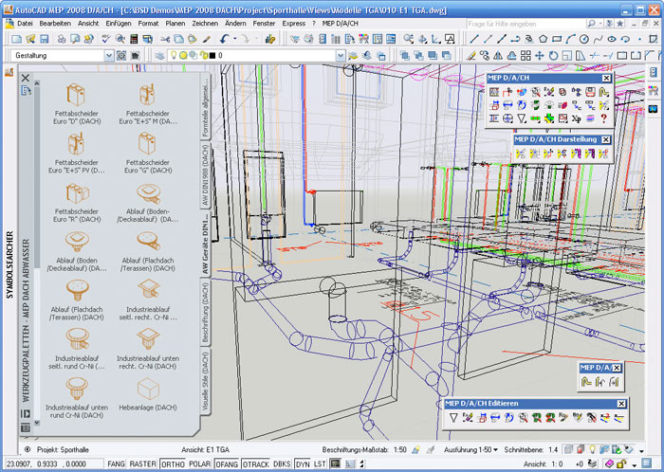
Task: Switch to the Beschriftung (DACH) palette tab
Action: tap(205, 311)
